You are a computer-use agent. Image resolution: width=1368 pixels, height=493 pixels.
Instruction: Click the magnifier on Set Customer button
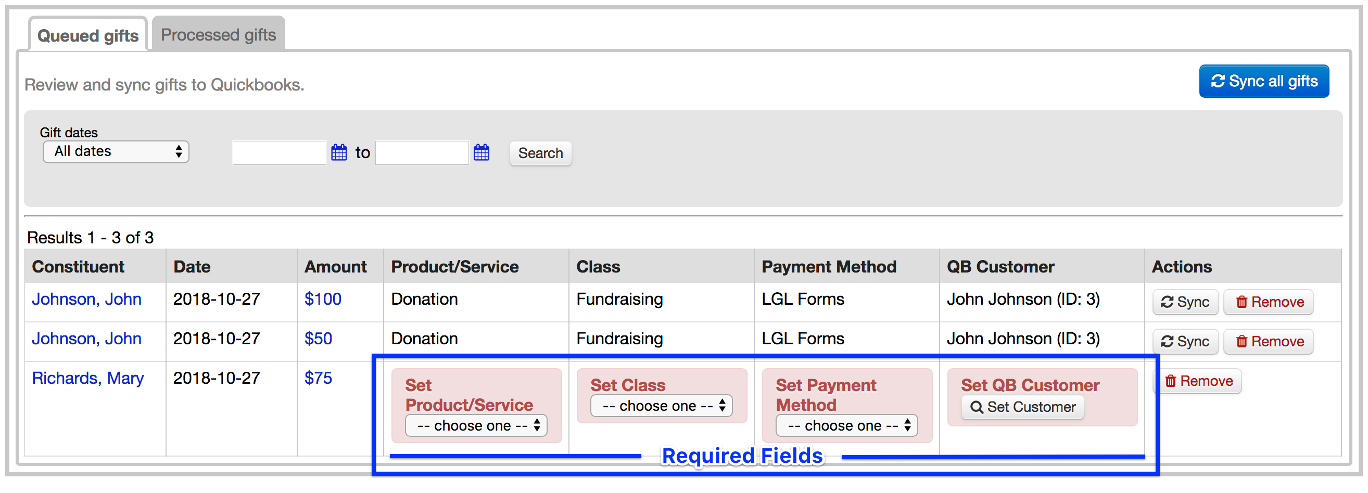coord(978,408)
